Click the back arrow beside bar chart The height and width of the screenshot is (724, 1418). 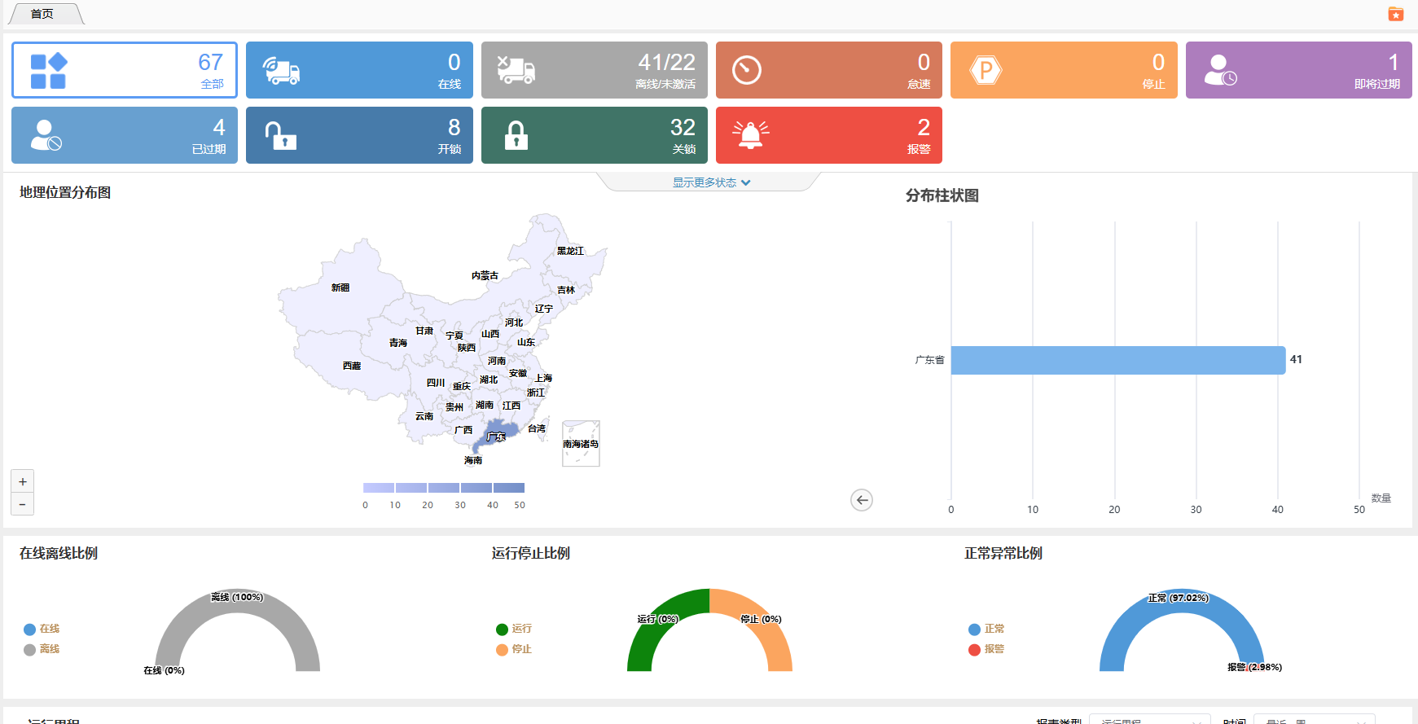click(x=862, y=500)
